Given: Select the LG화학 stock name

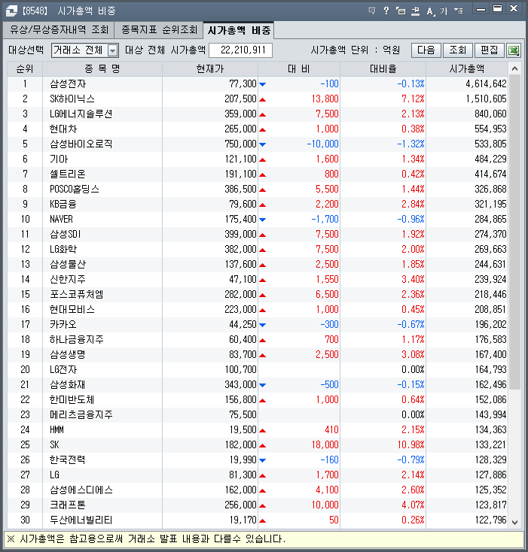Looking at the screenshot, I should [x=63, y=249].
